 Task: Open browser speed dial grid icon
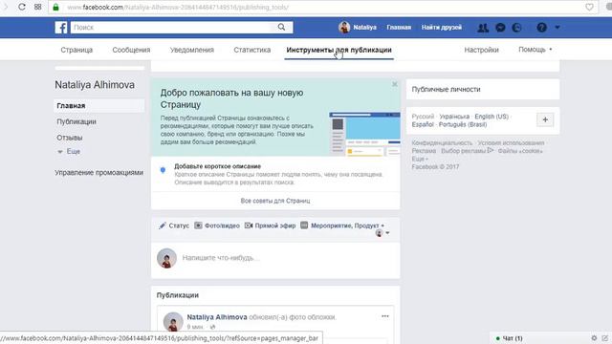point(38,7)
